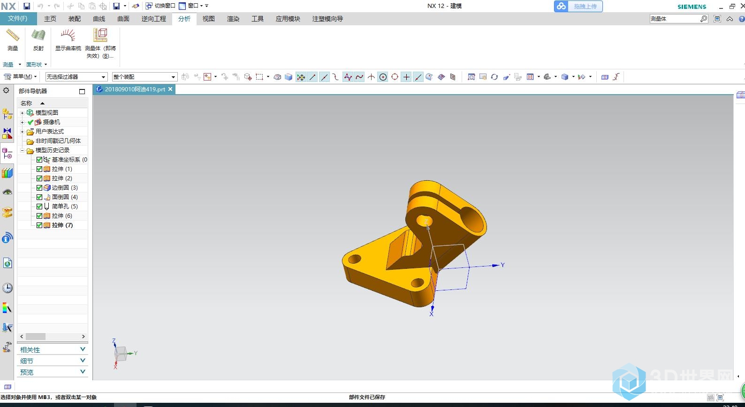Open the 文件(F) menu
Image resolution: width=745 pixels, height=407 pixels.
click(17, 19)
